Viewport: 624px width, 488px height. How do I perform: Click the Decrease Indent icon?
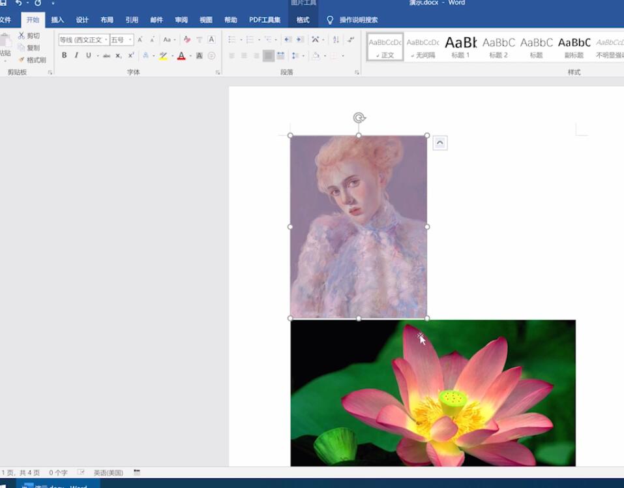tap(288, 40)
